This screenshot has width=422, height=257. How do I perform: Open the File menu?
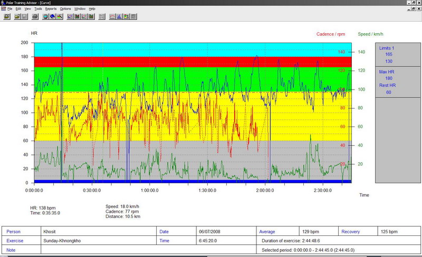(10, 9)
